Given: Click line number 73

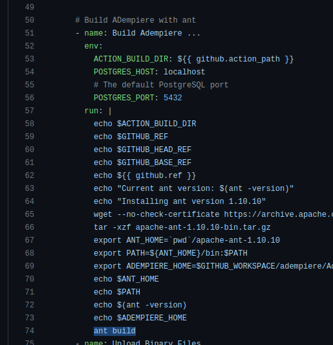Looking at the screenshot, I should point(30,318).
